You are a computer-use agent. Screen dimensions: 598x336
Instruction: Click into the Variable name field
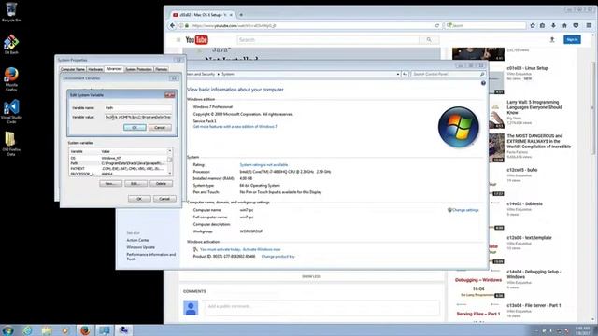pos(138,108)
